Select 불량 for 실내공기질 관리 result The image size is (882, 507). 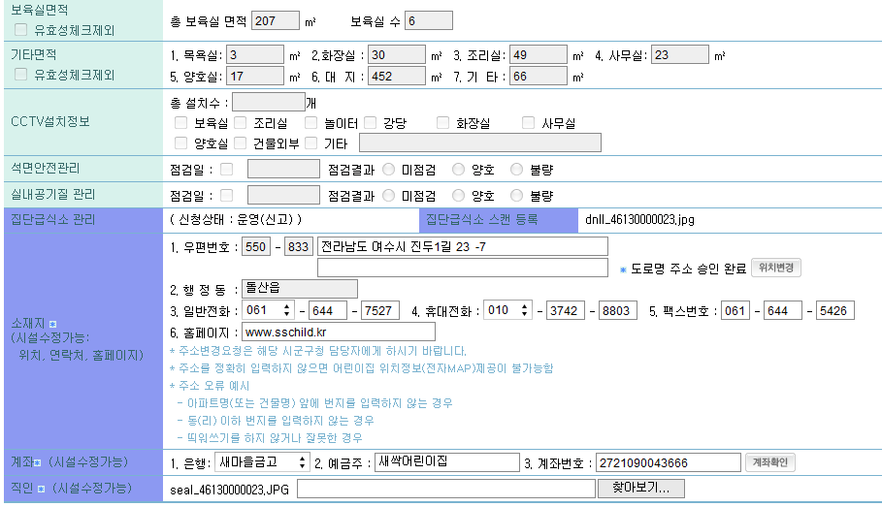[516, 195]
